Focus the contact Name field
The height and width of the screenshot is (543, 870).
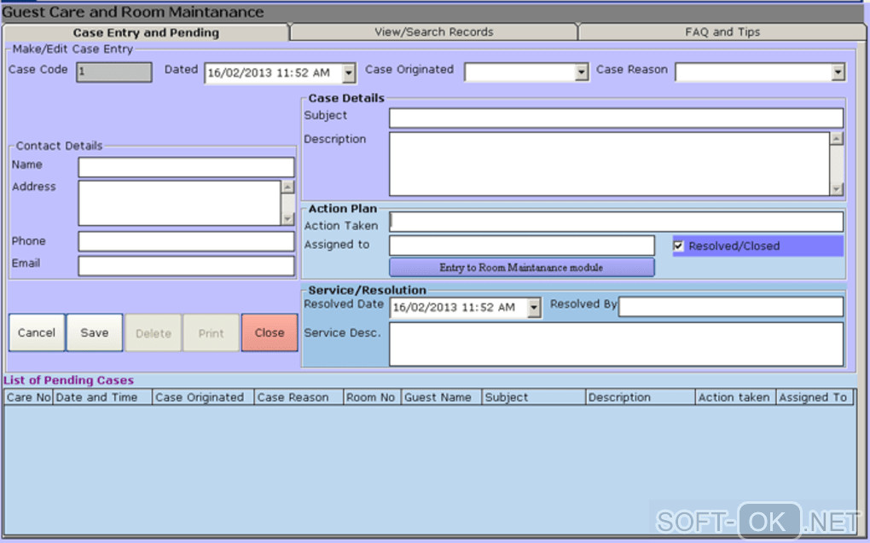[186, 167]
